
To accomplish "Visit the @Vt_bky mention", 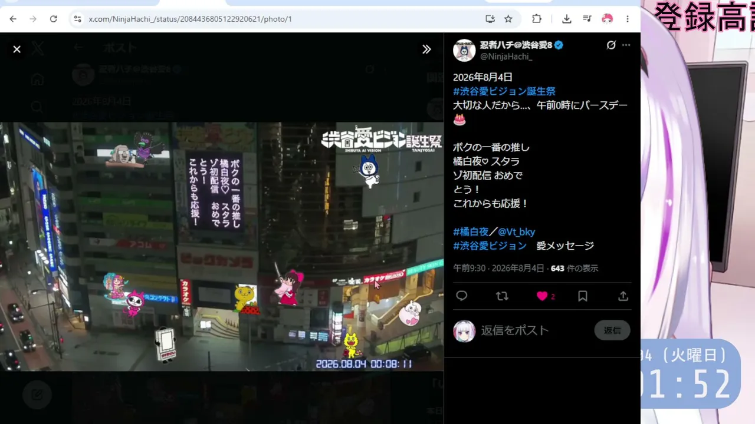I will [x=517, y=232].
